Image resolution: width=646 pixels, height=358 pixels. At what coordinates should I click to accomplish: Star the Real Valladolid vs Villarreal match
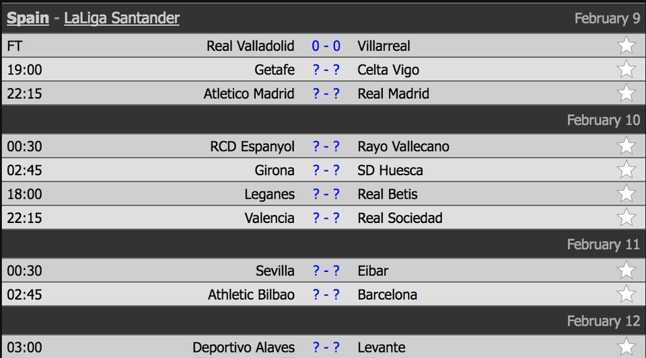[626, 45]
